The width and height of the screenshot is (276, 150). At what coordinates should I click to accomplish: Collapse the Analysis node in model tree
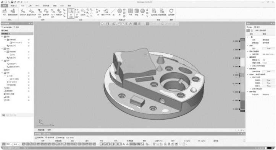(2, 73)
